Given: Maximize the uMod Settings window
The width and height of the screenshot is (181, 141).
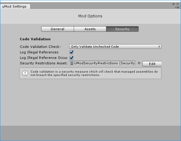Looking at the screenshot, I should pyautogui.click(x=173, y=4).
